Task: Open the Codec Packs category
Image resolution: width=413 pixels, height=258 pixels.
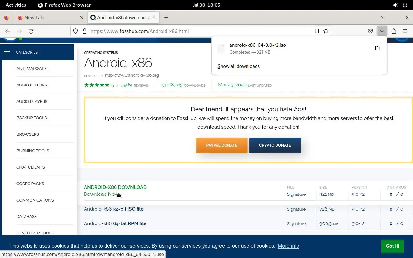Action: [30, 184]
